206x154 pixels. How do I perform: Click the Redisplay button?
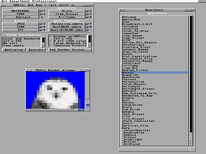pos(14,50)
